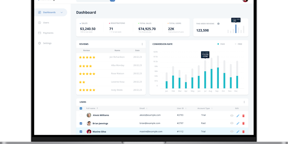Expand the Dashboards chevron arrow
The image size is (288, 144).
point(62,12)
